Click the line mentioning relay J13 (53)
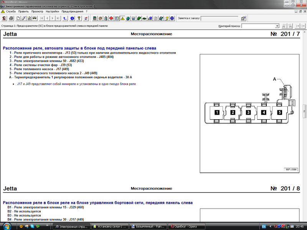 [92, 53]
